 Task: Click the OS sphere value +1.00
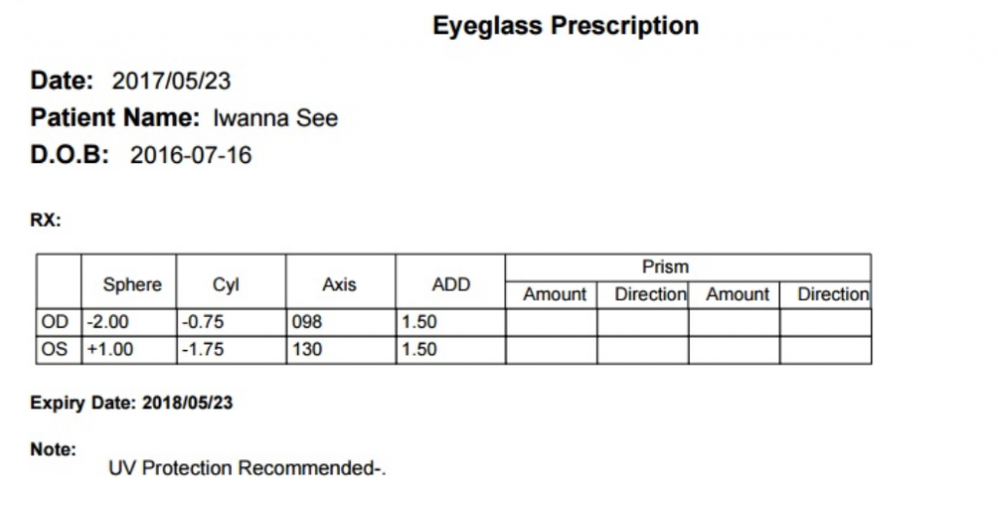[110, 349]
